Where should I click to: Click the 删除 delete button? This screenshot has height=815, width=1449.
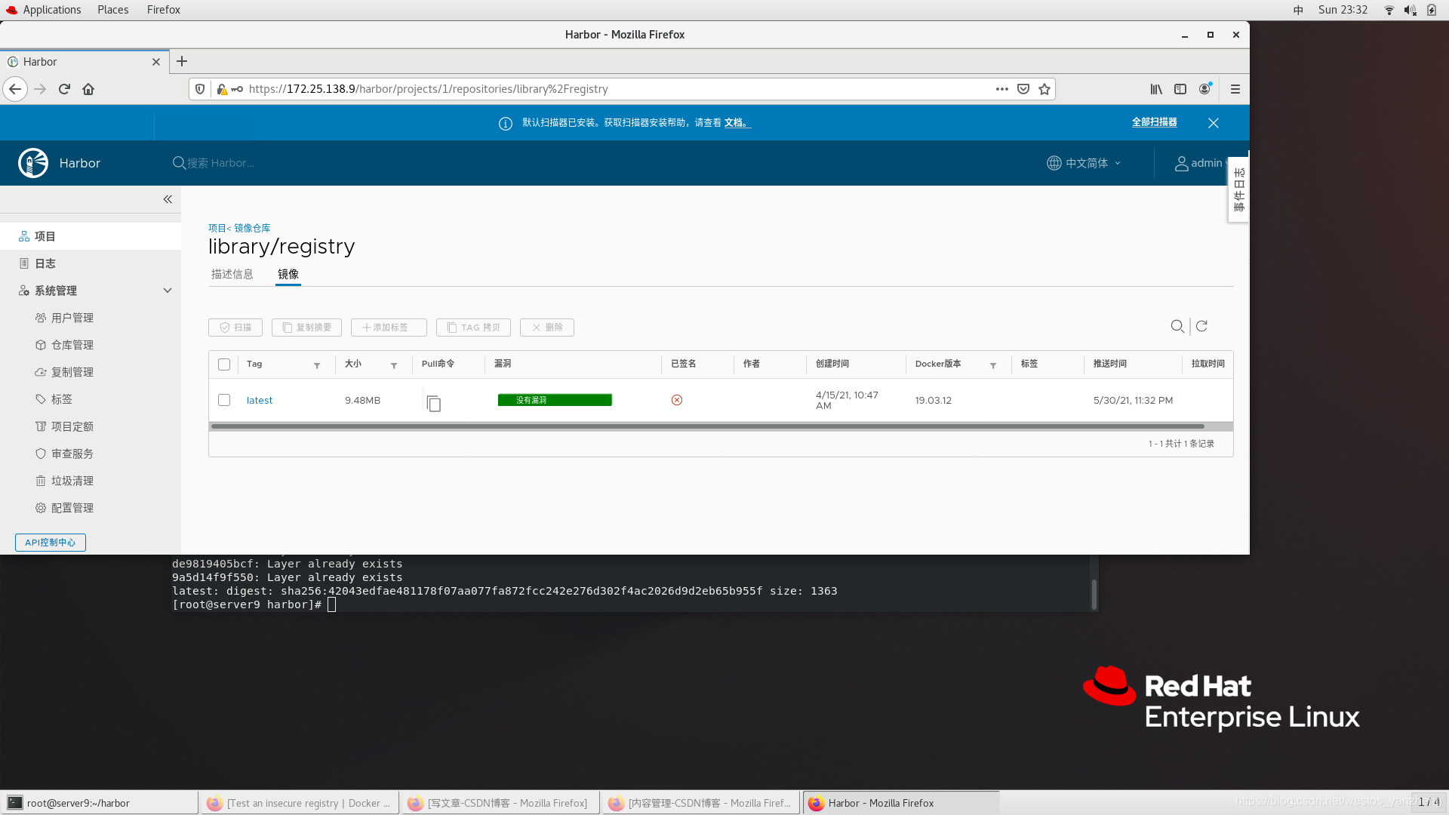(x=547, y=328)
